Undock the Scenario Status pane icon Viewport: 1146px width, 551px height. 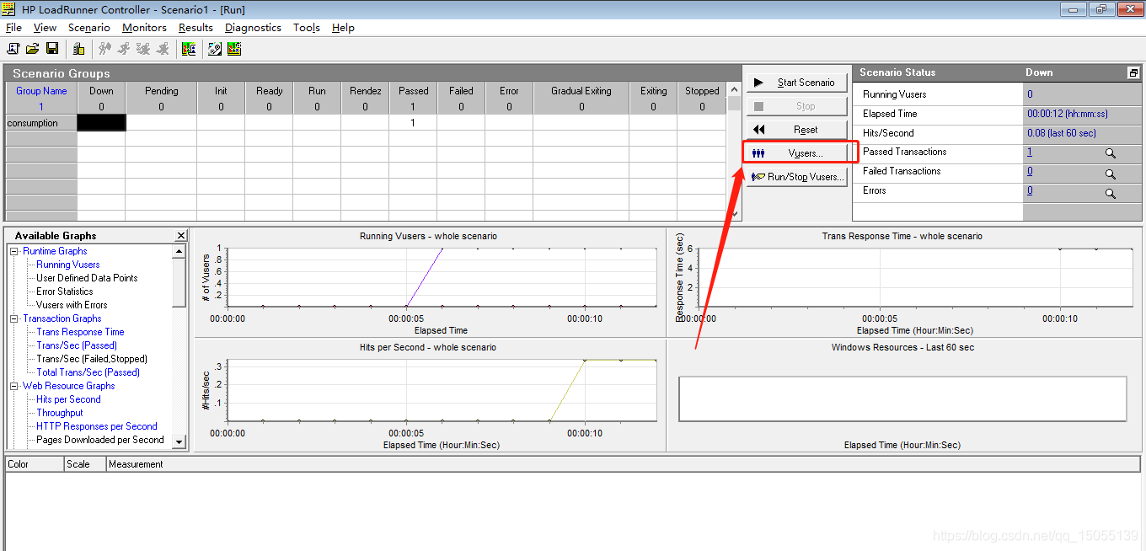pos(1133,73)
